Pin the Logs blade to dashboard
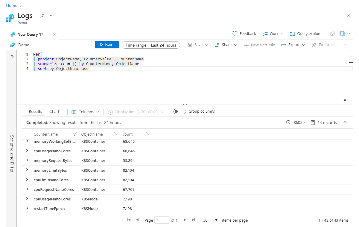359x227 pixels. [x=42, y=16]
